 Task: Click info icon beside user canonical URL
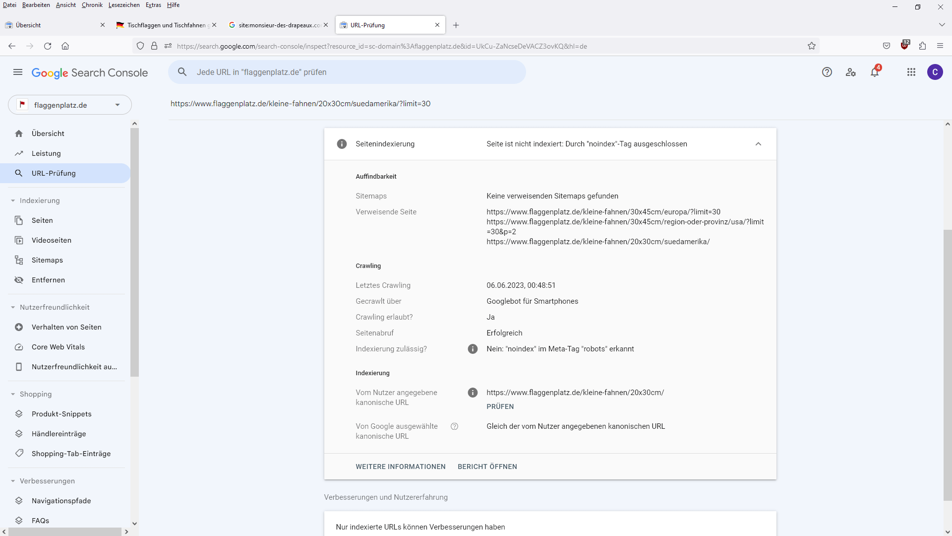473,393
